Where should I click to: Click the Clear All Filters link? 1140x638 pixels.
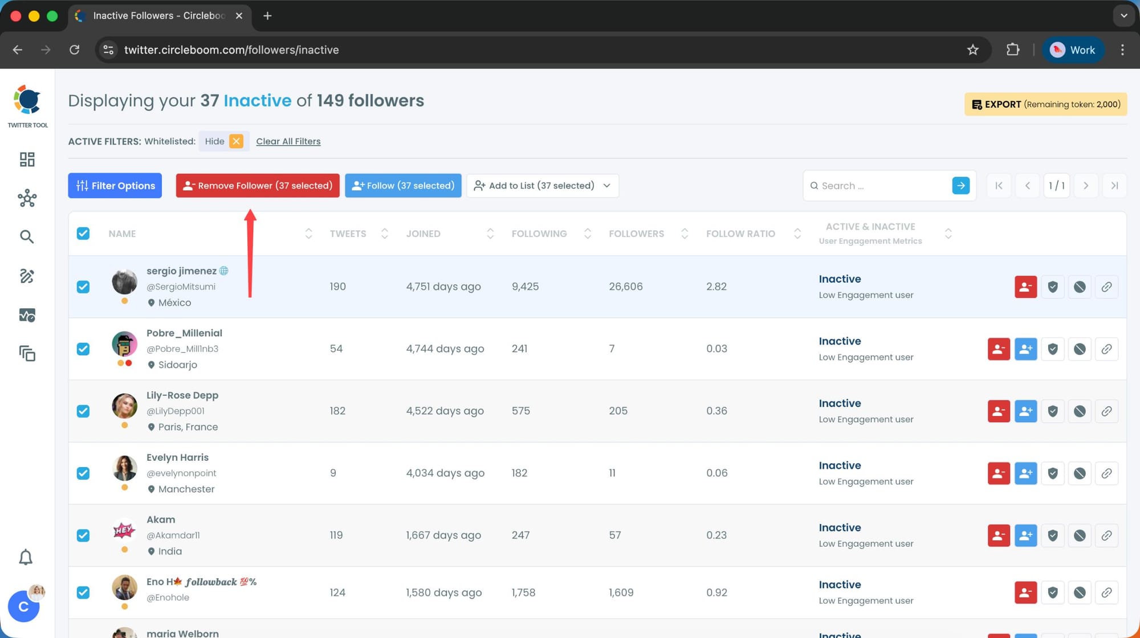[288, 141]
